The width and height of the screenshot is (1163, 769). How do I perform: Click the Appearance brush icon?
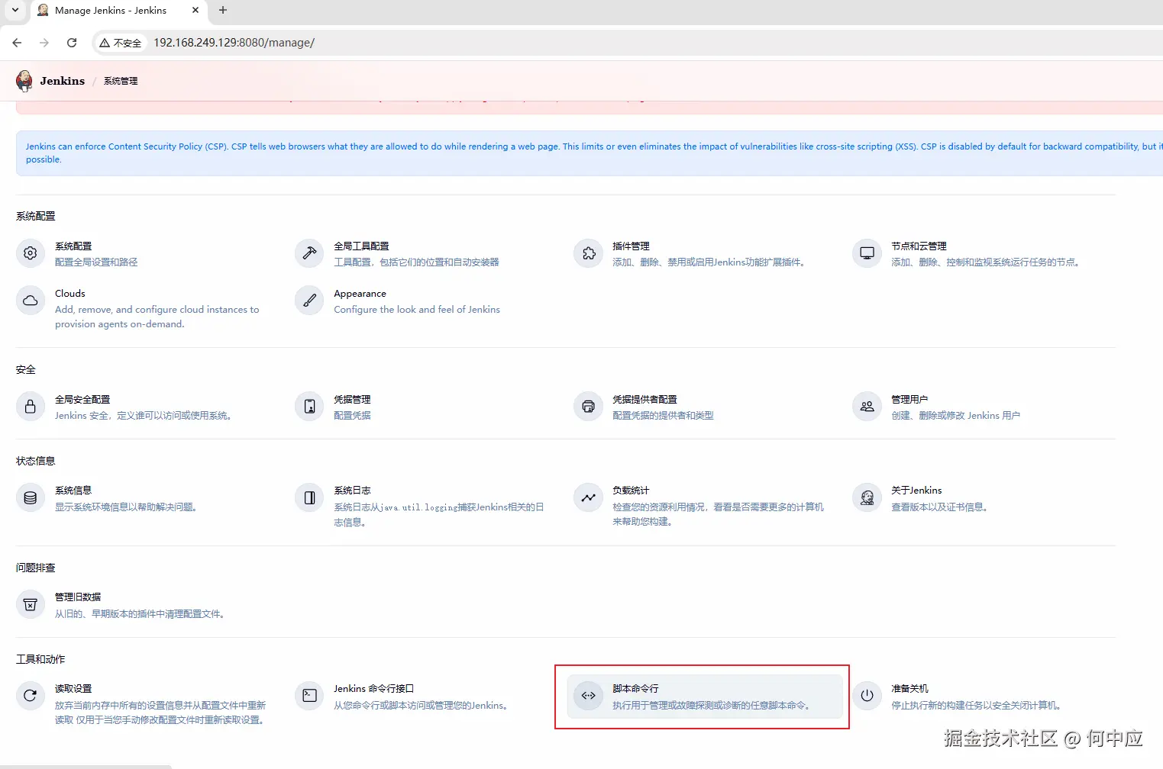click(309, 301)
